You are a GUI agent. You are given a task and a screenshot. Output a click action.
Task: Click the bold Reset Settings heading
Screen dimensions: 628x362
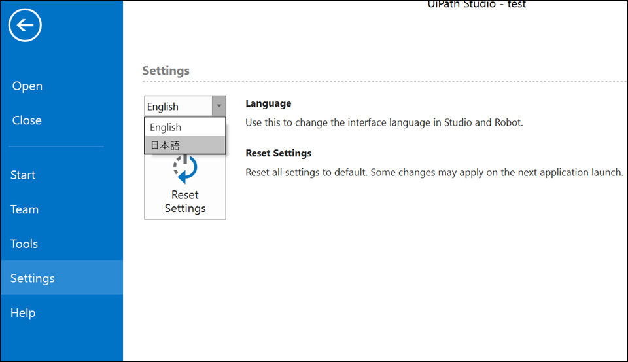[x=279, y=153]
